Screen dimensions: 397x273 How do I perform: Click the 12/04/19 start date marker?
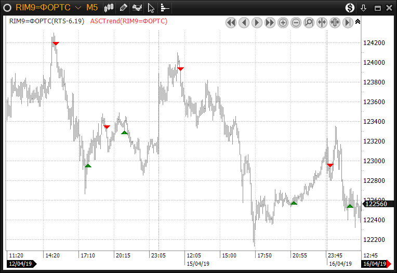coord(21,264)
